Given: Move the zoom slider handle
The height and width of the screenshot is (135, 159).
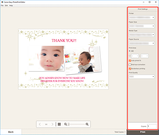Looking at the screenshot, I should coord(69,124).
